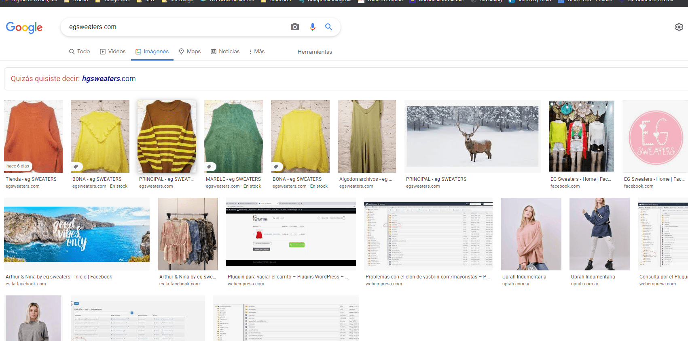688x341 pixels.
Task: Open Herramientas search tools
Action: coord(315,52)
